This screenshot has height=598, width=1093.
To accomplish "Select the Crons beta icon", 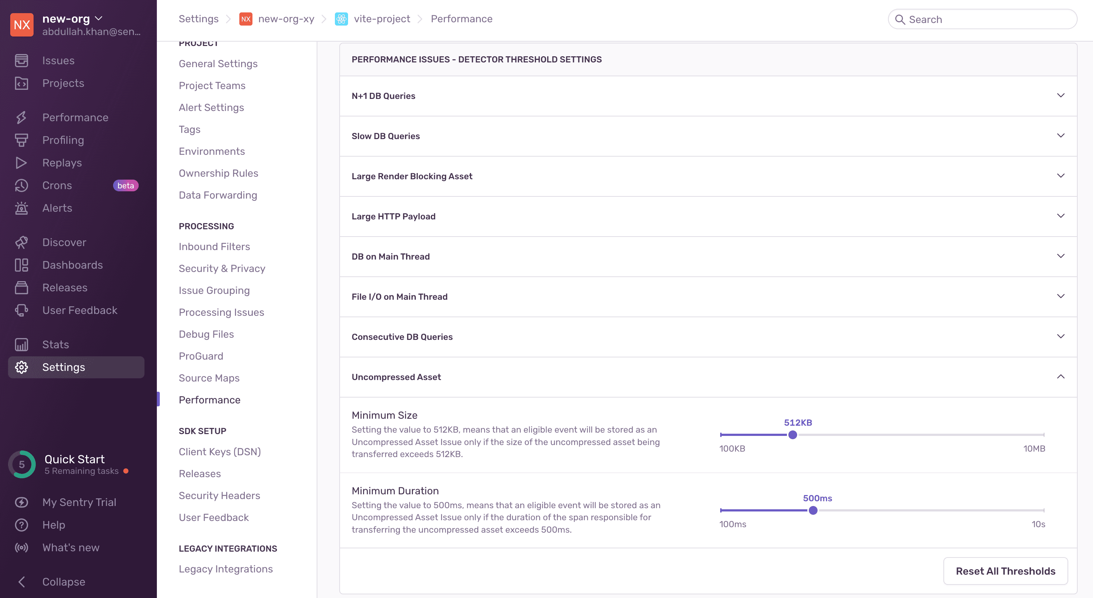I will (x=22, y=185).
